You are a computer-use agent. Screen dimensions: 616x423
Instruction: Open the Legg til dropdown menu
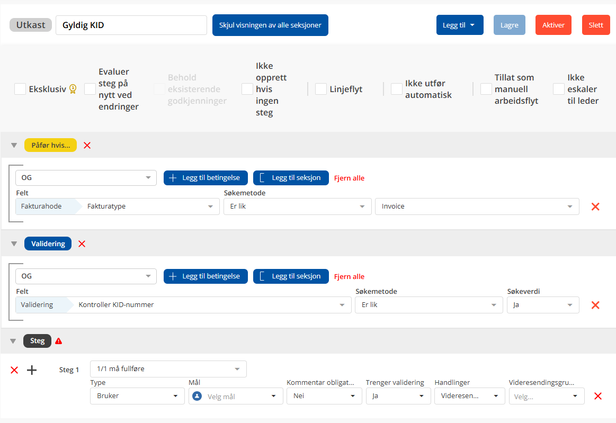tap(459, 25)
